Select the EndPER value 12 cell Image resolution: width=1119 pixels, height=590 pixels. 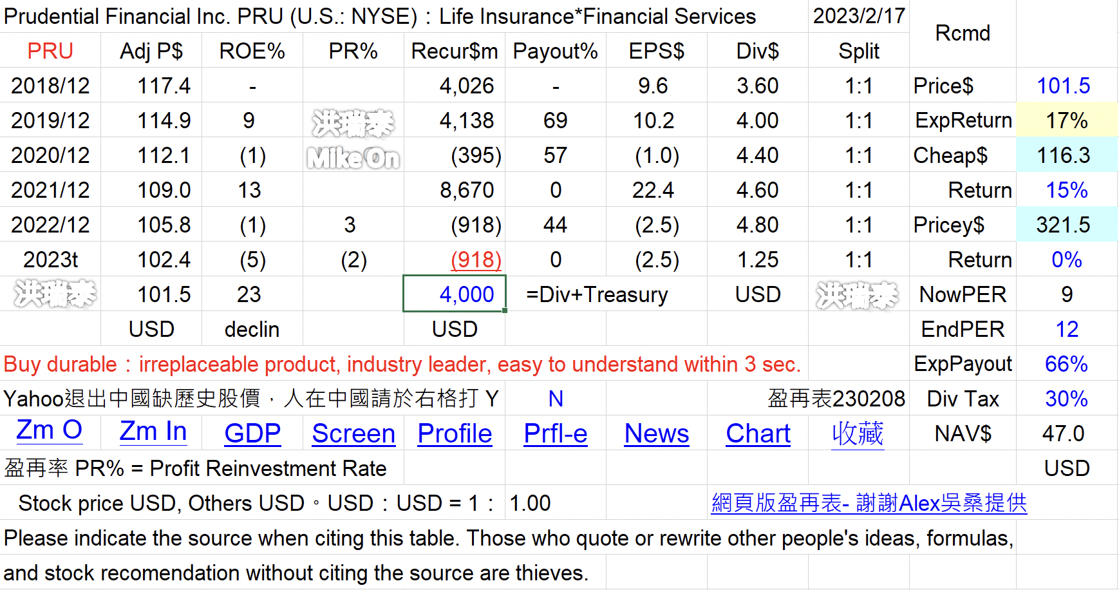click(x=1066, y=329)
